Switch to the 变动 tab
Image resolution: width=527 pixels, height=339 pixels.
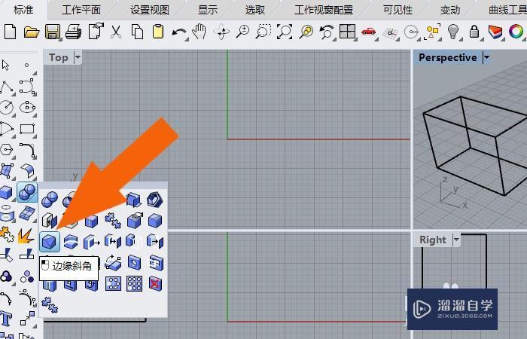[x=450, y=10]
